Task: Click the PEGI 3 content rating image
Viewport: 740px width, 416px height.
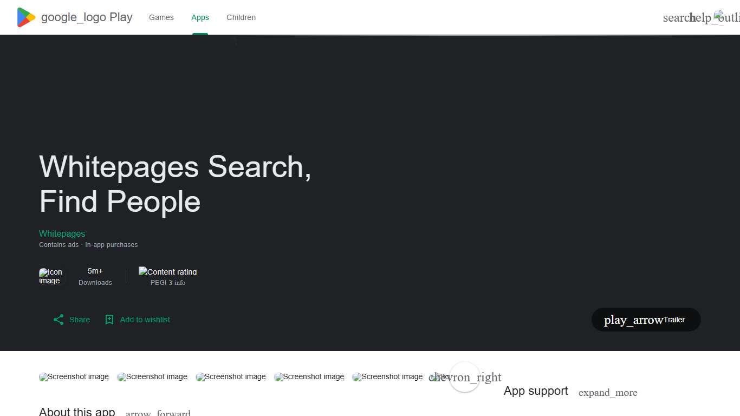Action: [x=167, y=272]
